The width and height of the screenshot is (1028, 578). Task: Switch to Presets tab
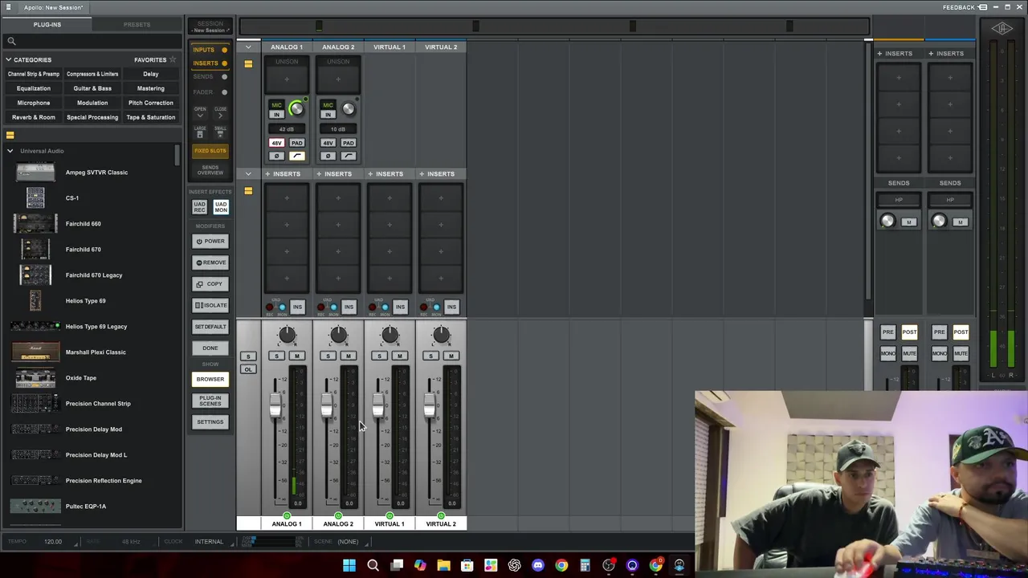137,24
